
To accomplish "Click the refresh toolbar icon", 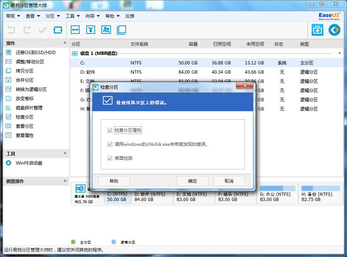I will coord(58,30).
